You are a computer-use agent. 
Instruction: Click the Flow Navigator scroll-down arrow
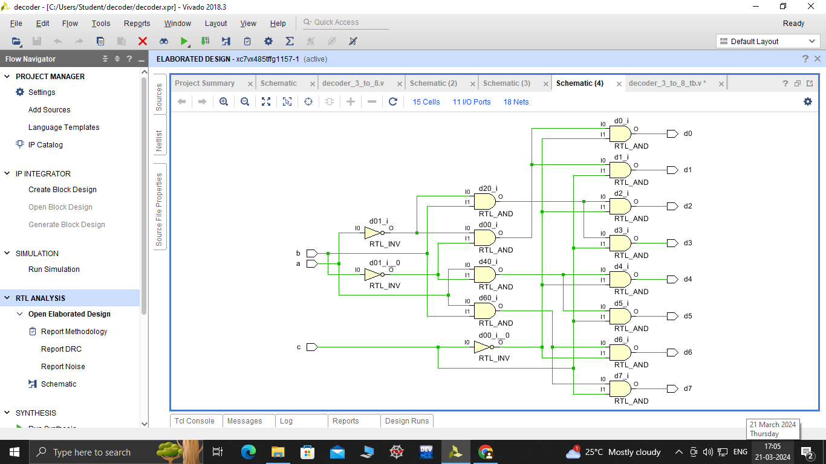pos(144,424)
